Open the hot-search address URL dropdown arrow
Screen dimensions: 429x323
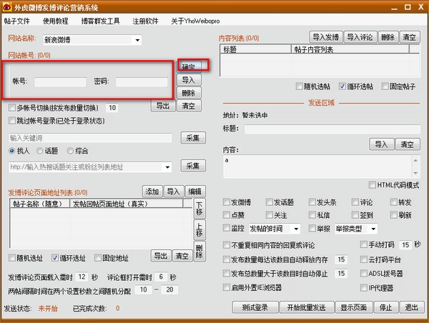pos(167,167)
